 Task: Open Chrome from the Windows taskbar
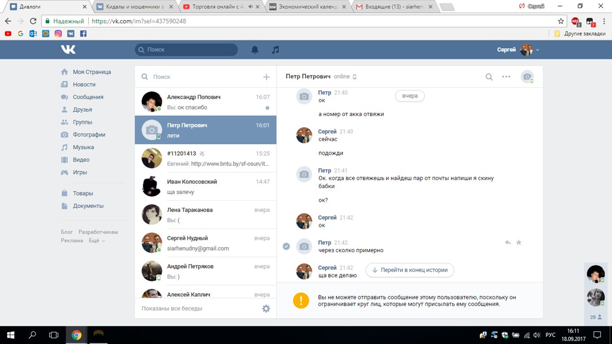(76, 335)
